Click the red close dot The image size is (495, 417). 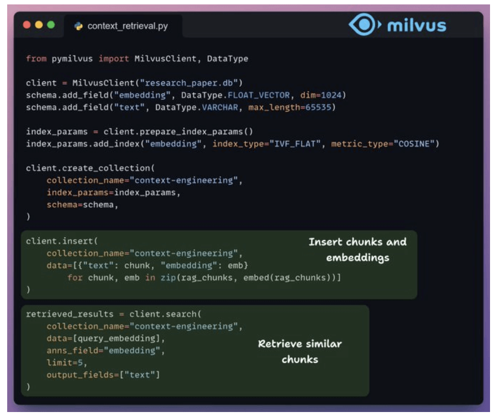tap(26, 25)
